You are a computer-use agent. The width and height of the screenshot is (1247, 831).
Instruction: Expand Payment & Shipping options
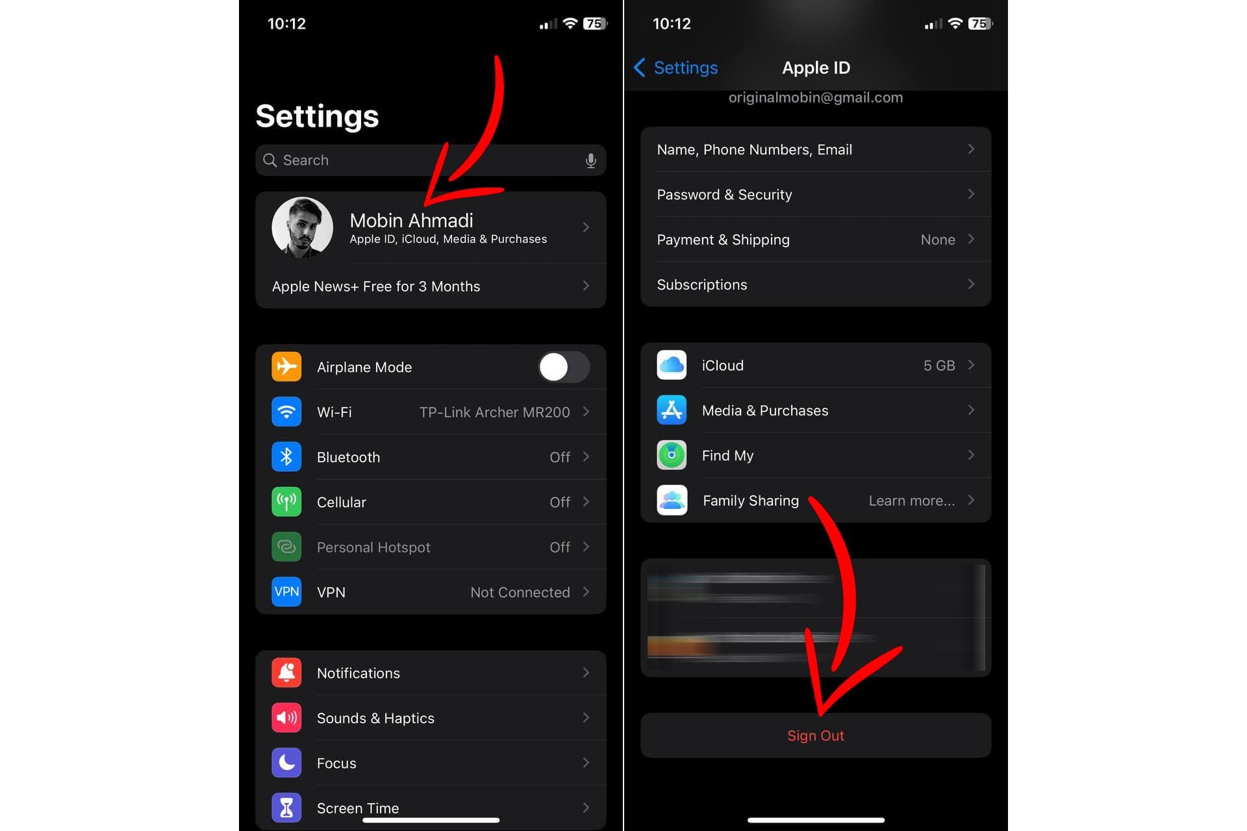click(x=816, y=240)
